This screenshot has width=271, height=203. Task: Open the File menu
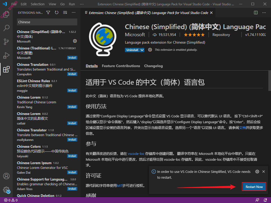(x=14, y=4)
